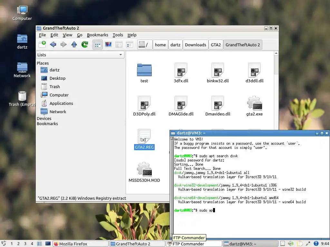The image size is (330, 247).
Task: Switch to workspace 3 in pager
Action: coord(25,244)
